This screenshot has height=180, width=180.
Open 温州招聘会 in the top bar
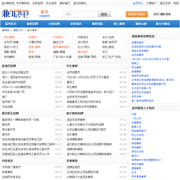[79, 3]
